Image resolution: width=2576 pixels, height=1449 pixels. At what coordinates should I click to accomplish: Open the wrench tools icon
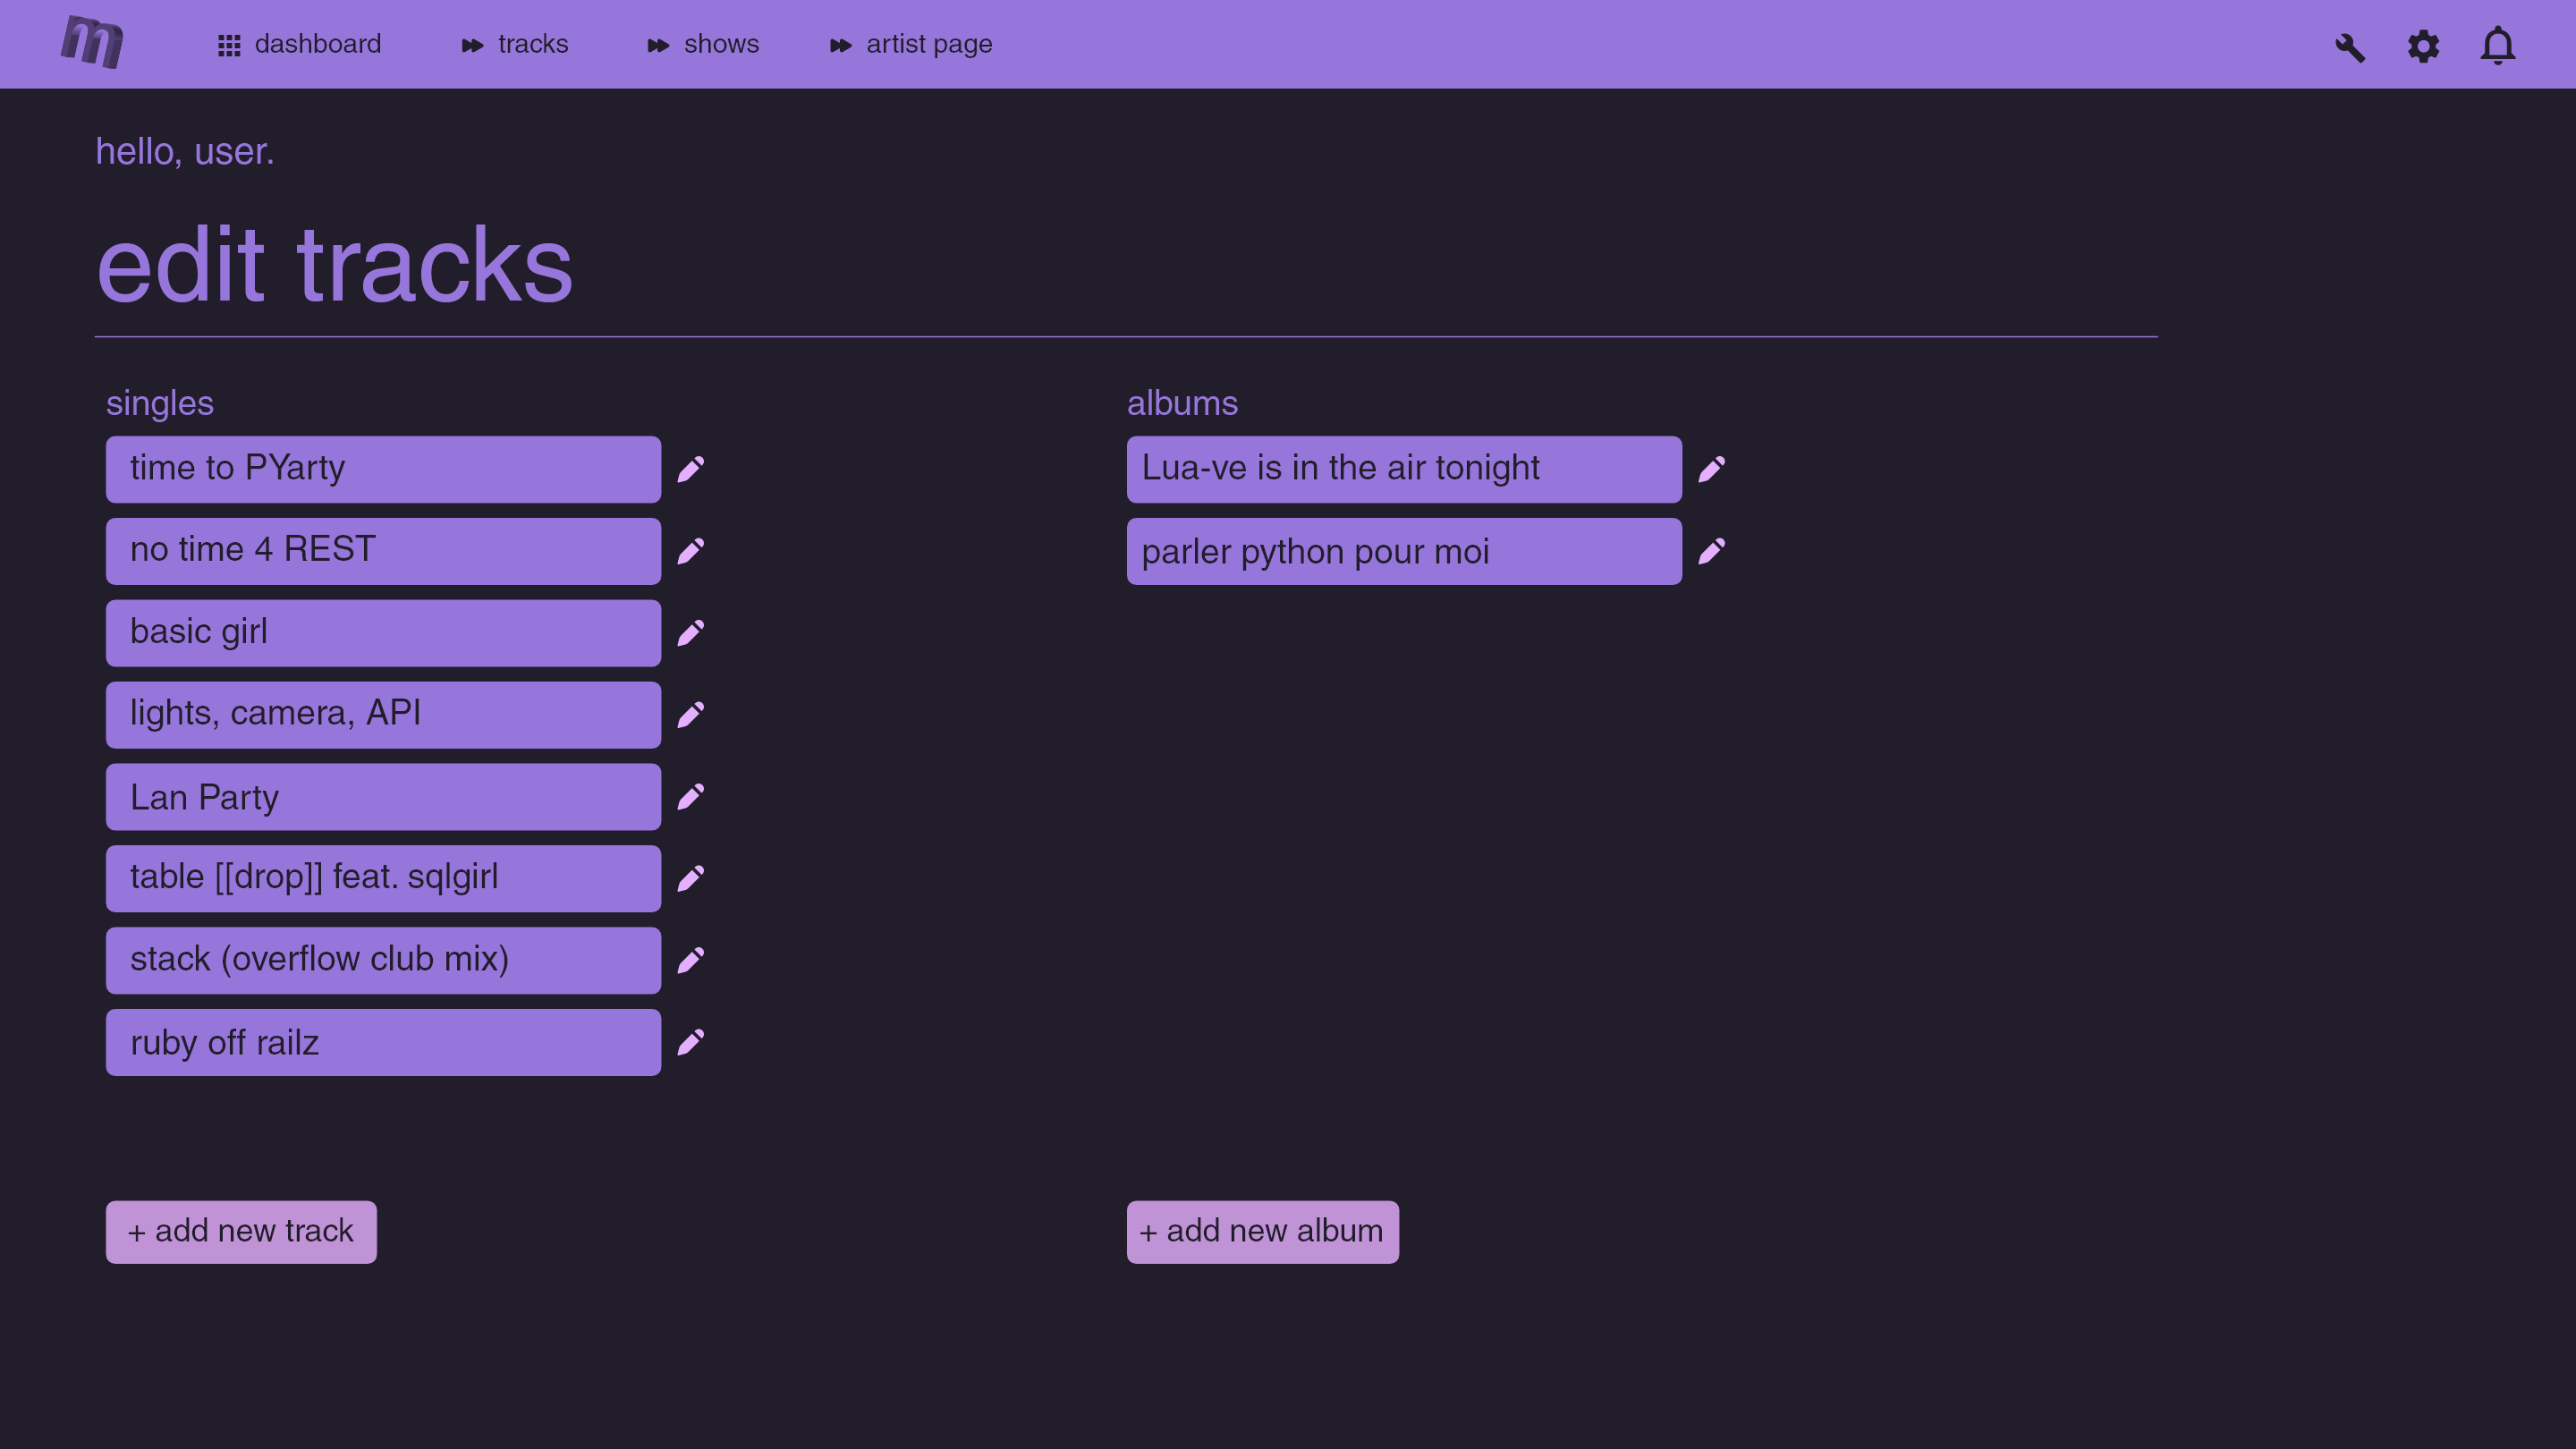click(x=2350, y=46)
